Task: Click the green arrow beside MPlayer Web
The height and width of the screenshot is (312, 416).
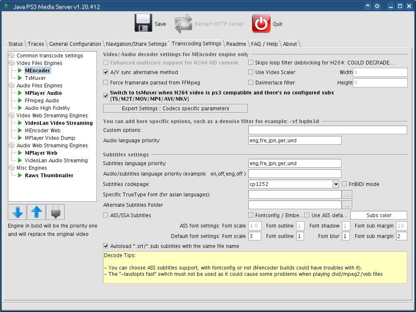Action: (x=20, y=153)
